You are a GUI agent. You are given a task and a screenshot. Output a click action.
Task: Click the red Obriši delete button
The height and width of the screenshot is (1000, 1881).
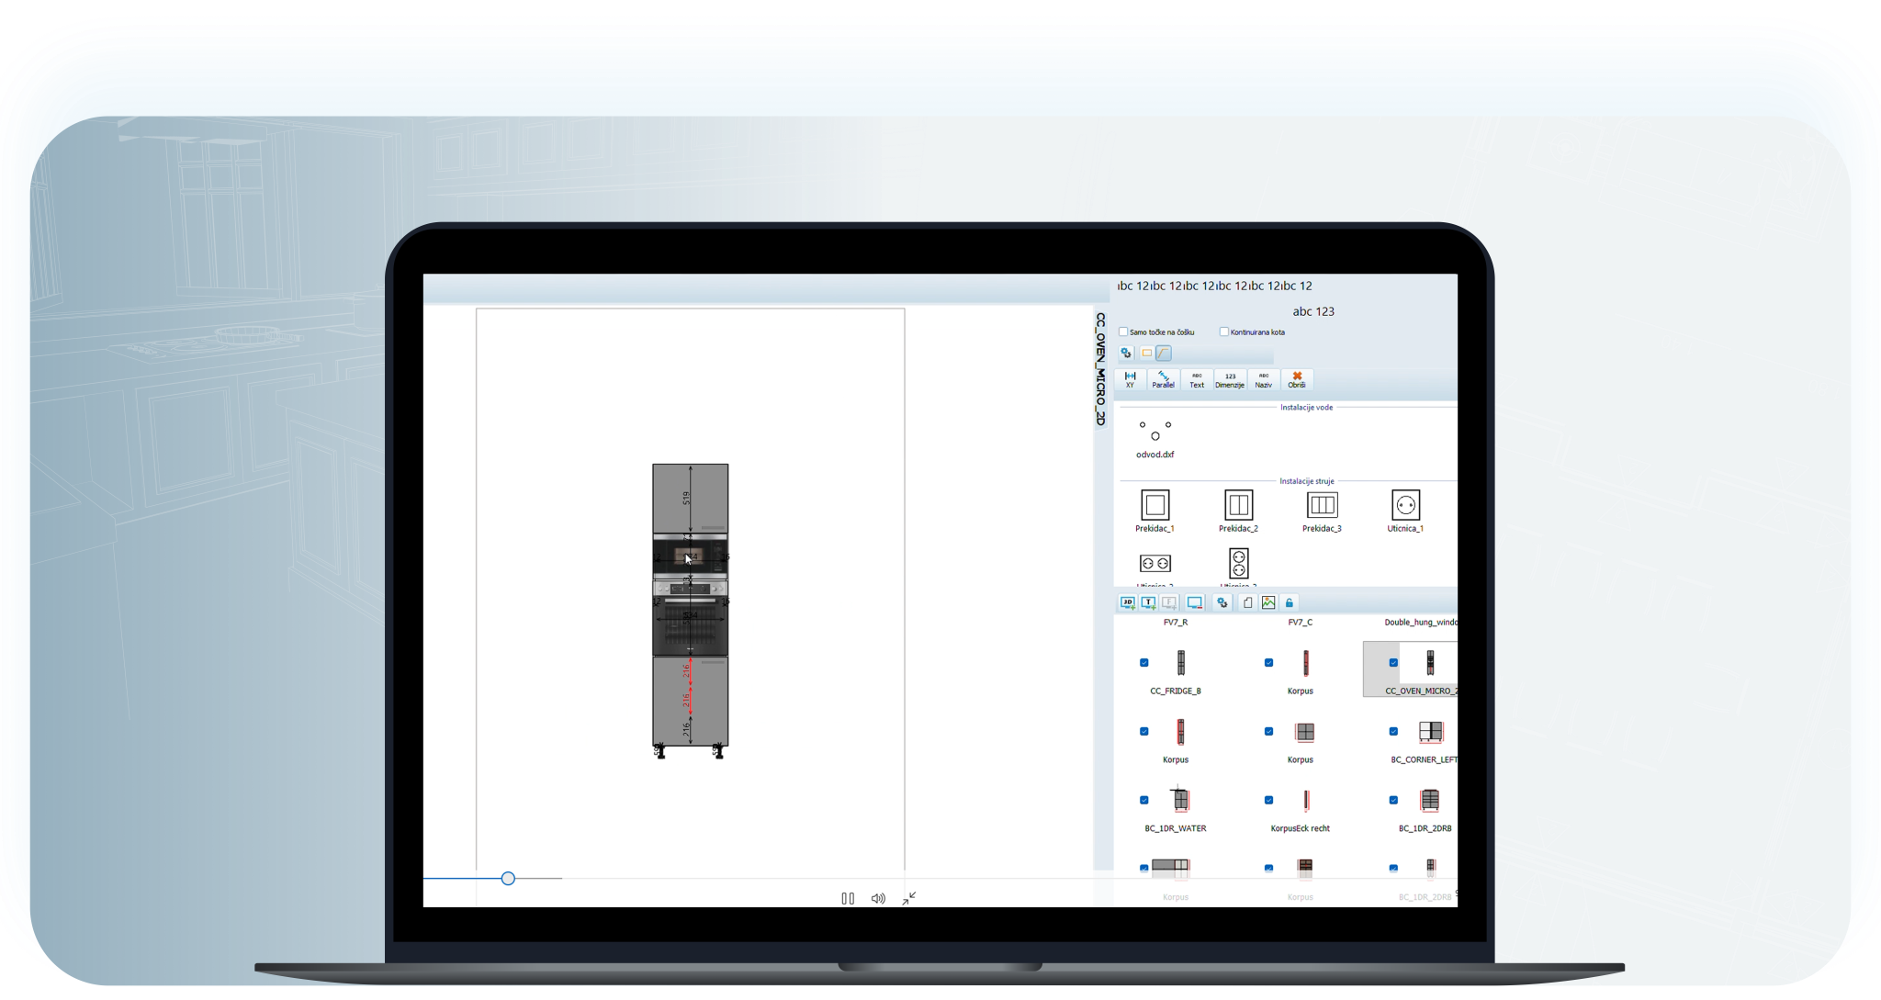click(1297, 379)
